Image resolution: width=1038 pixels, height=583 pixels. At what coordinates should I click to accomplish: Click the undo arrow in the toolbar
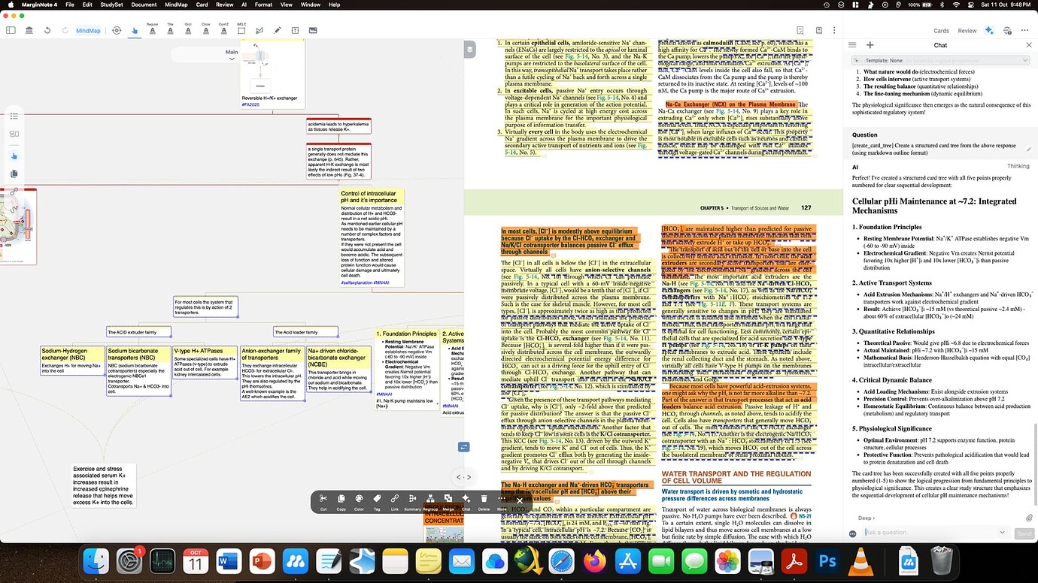(x=47, y=30)
